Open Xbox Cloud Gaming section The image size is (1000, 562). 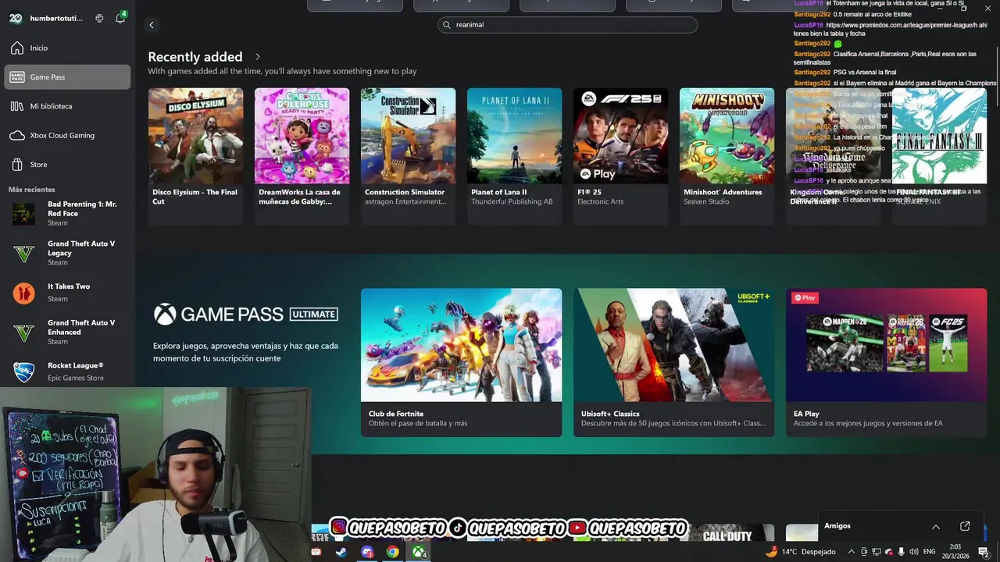67,135
